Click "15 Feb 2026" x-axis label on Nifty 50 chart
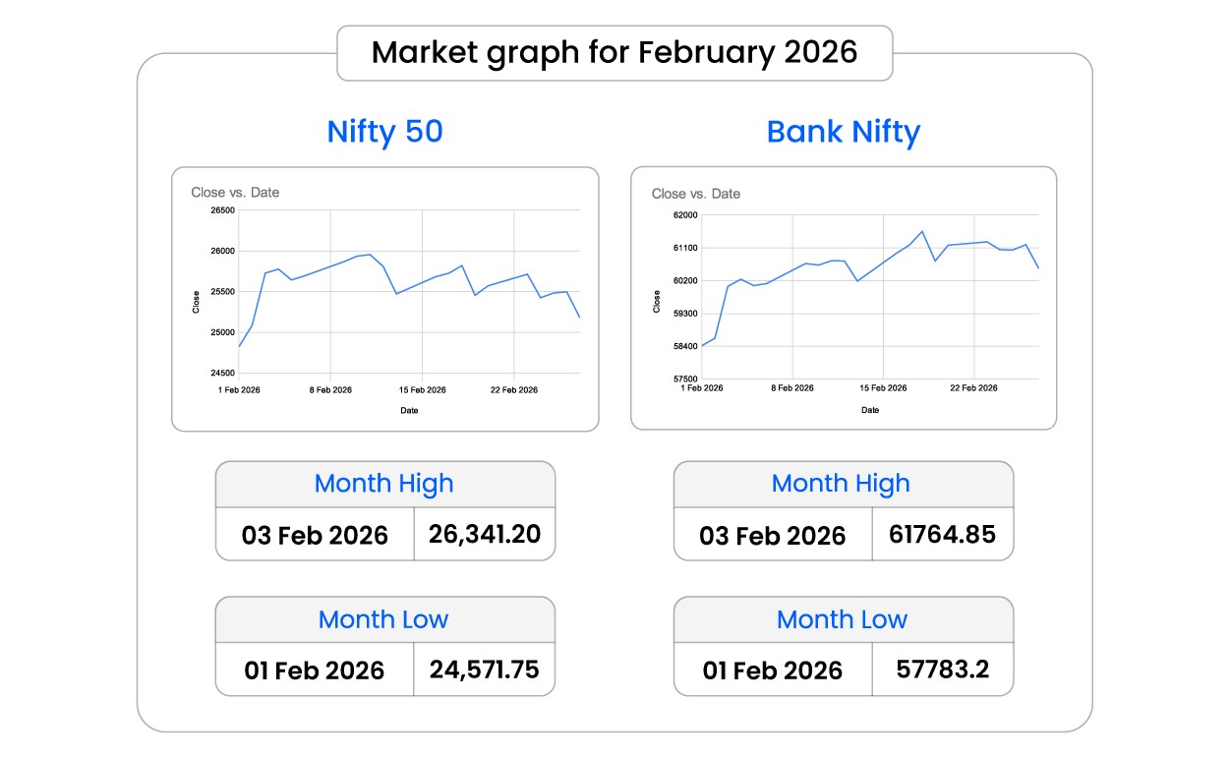Screen dimensions: 1230x758 click(423, 390)
